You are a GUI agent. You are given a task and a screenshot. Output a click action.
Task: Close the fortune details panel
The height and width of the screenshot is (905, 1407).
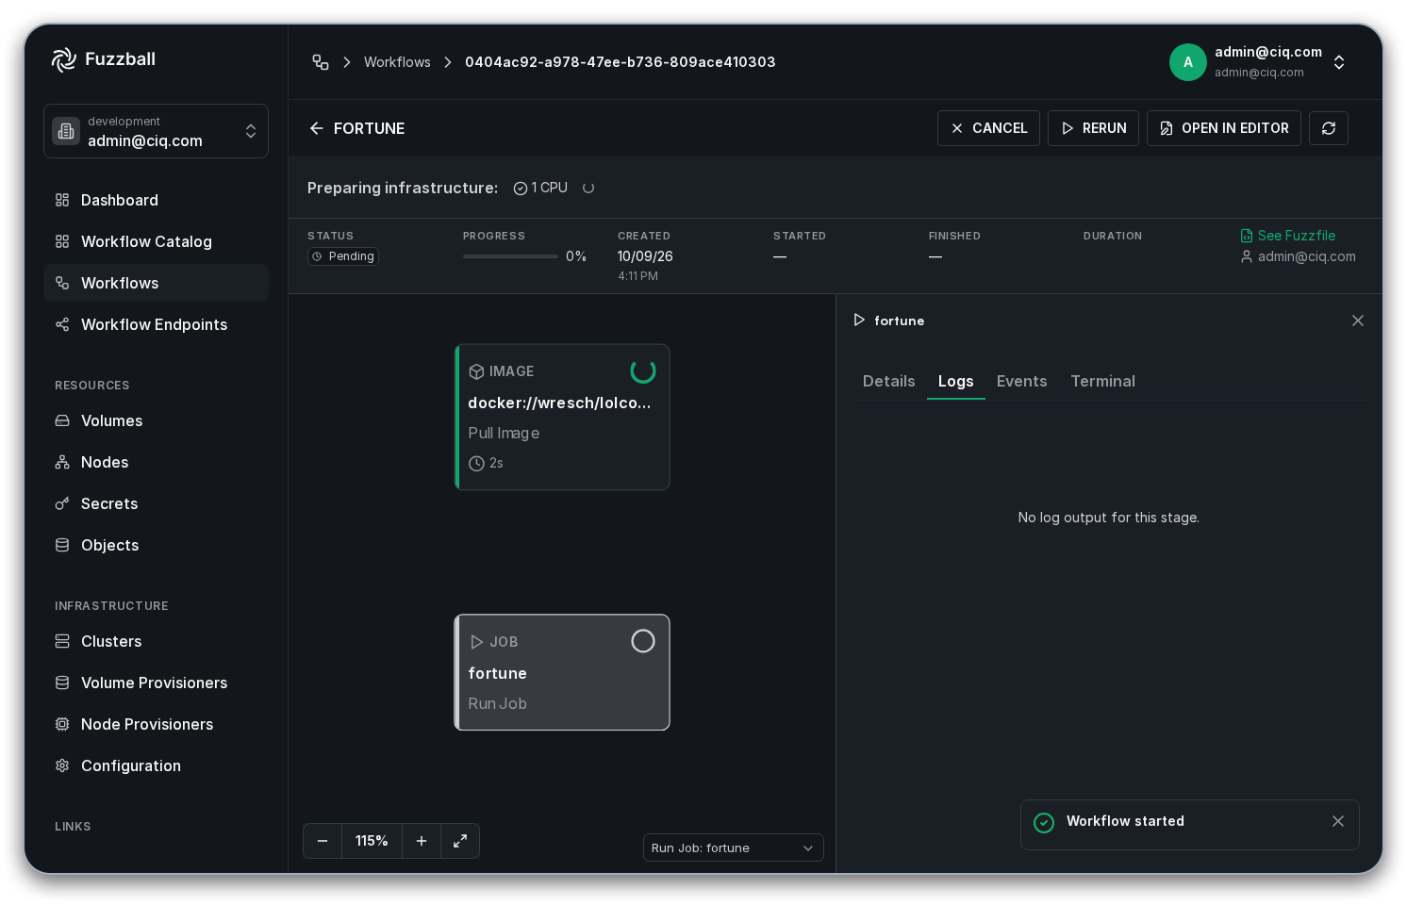pyautogui.click(x=1358, y=321)
